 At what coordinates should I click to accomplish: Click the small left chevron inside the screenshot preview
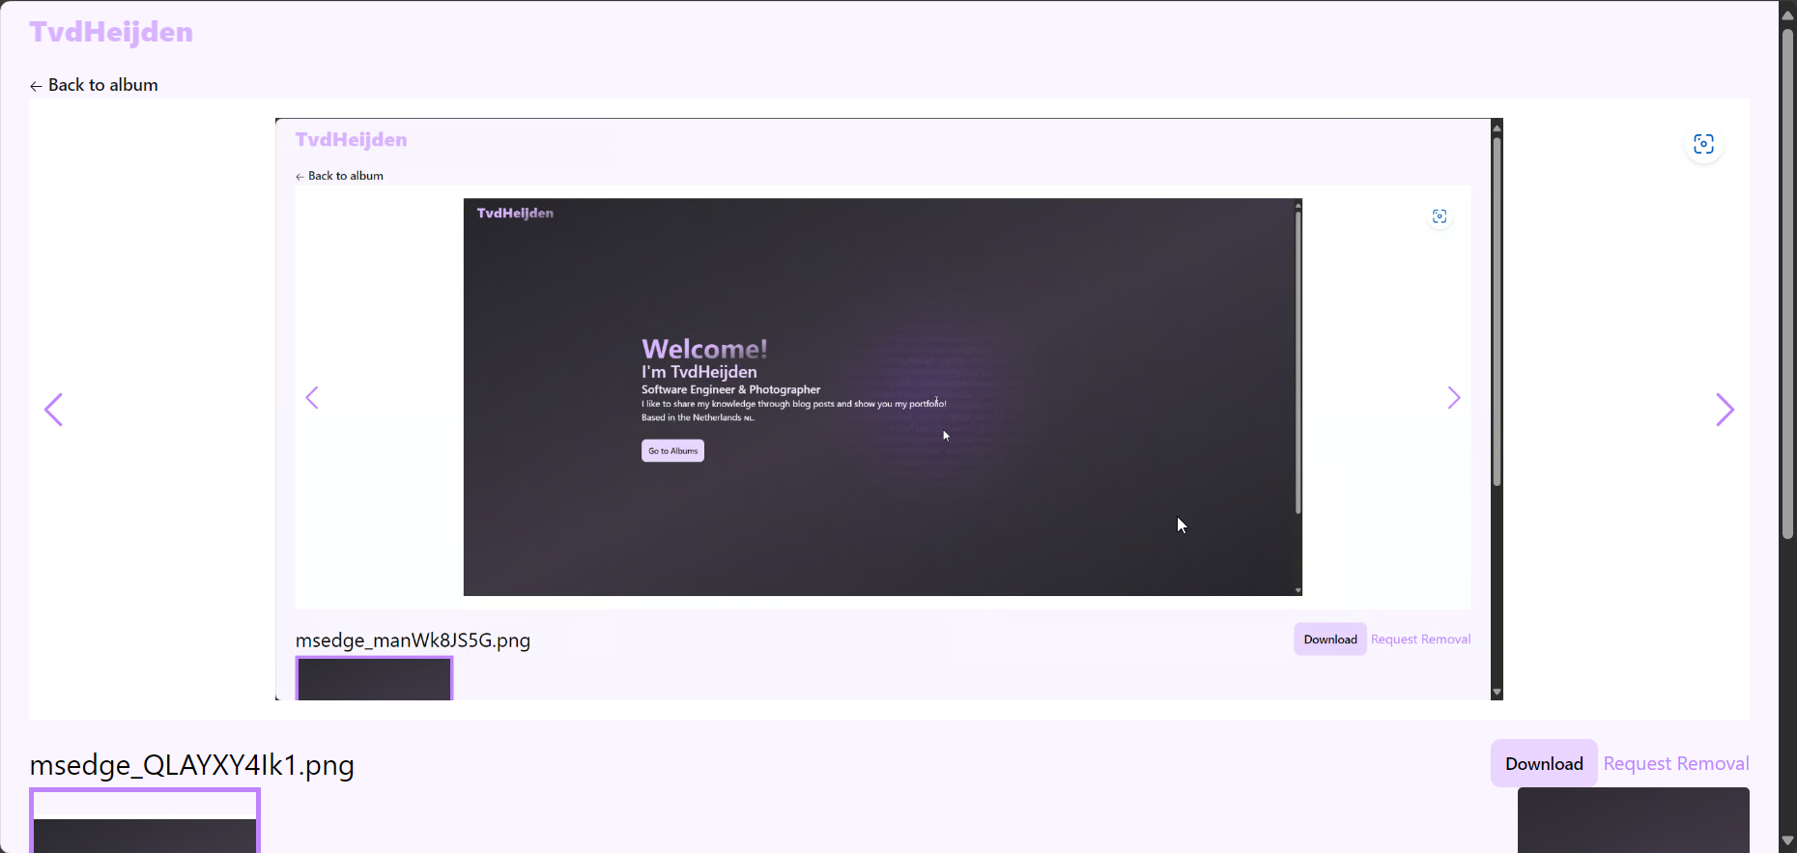312,398
